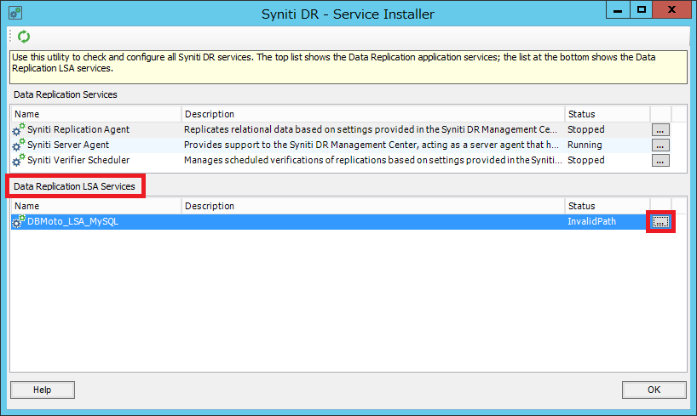The height and width of the screenshot is (416, 697).
Task: Select the Syniti Verifier Scheduler row name
Action: click(x=78, y=160)
